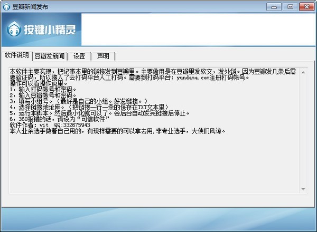Click the line '1，输入打码帐号和密码。'
The height and width of the screenshot is (232, 317).
[x=43, y=89]
